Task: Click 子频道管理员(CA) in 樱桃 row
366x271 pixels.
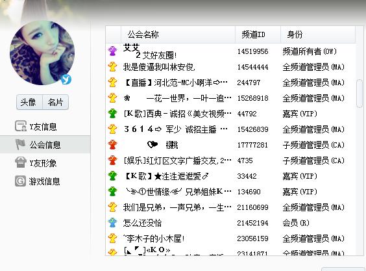Action: coord(313,145)
